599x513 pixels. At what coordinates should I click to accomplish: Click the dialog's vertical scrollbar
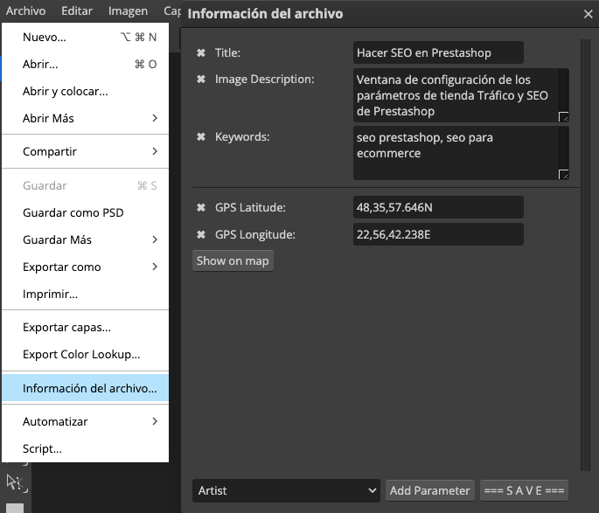(585, 255)
